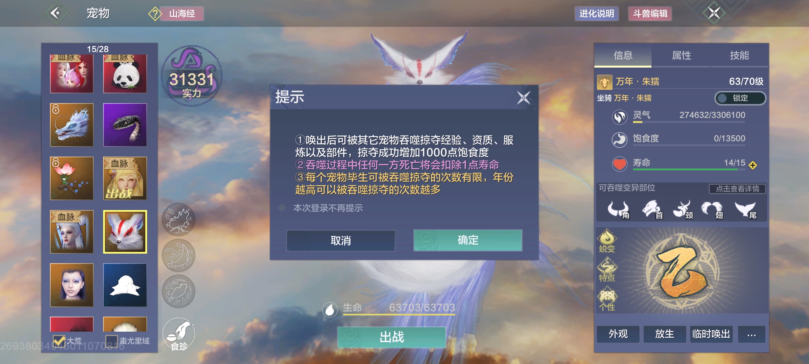The width and height of the screenshot is (809, 364).
Task: Click the 特点 traits icon
Action: click(607, 270)
